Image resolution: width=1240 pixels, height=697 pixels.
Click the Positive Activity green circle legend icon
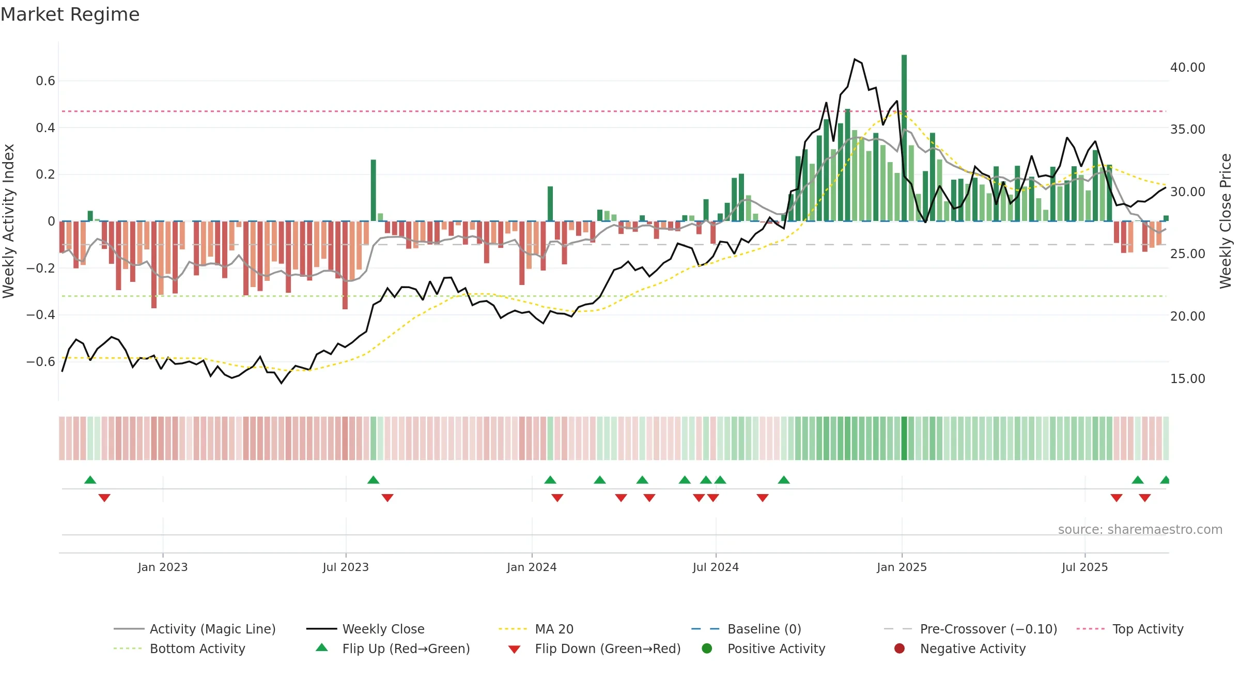(x=707, y=648)
